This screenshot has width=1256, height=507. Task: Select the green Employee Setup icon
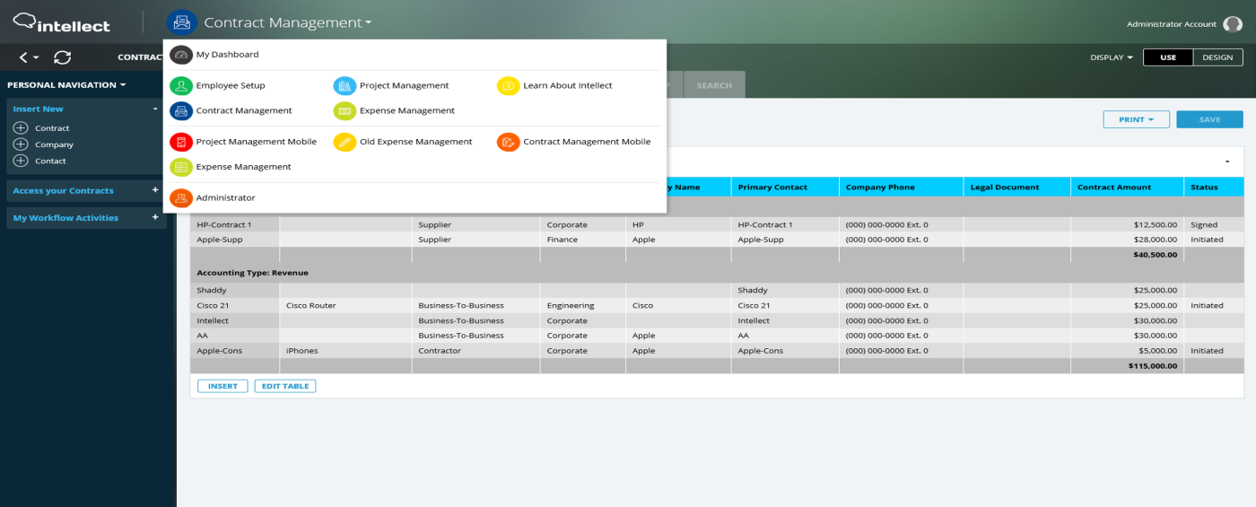[x=181, y=86]
